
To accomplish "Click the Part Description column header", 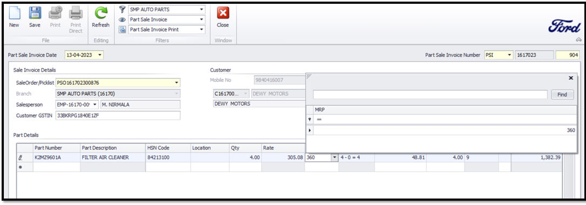I will [113, 148].
